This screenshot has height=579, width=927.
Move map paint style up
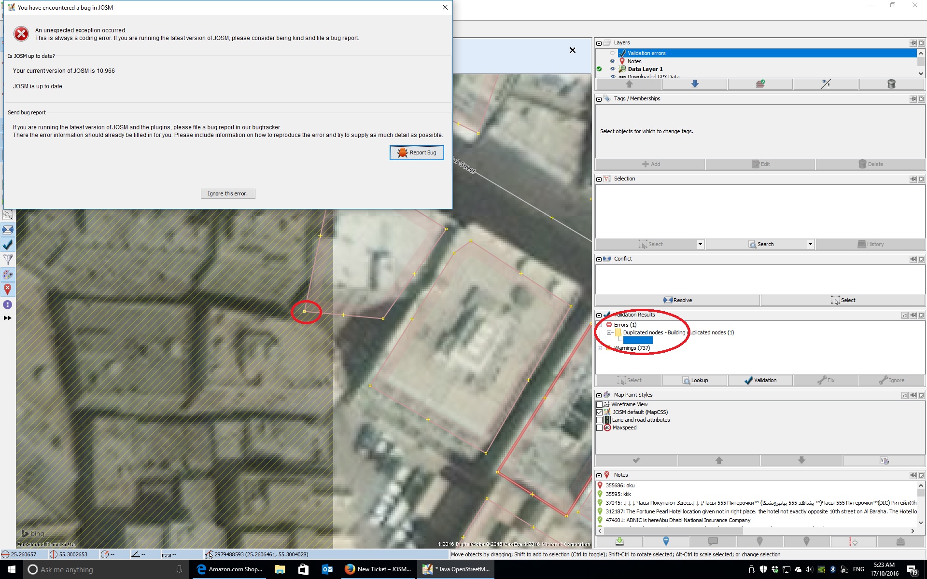tap(719, 460)
